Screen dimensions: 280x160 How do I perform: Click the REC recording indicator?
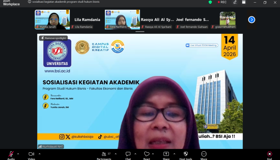click(x=222, y=2)
